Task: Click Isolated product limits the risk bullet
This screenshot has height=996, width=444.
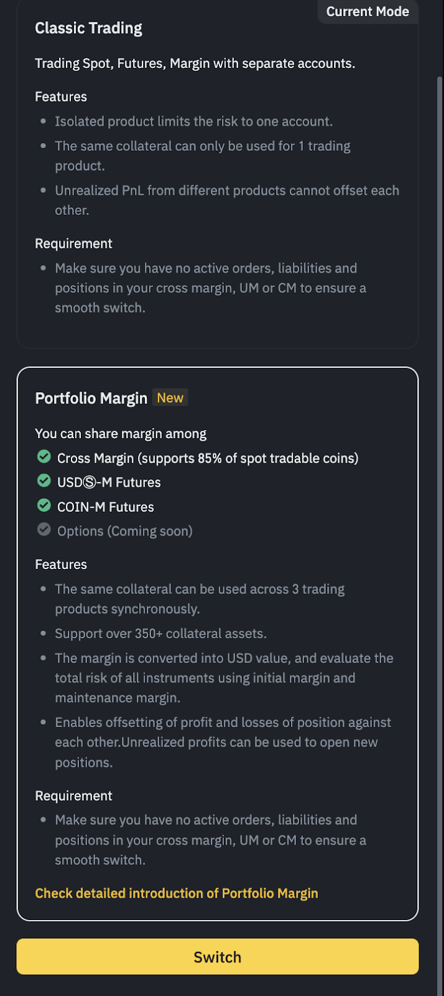Action: [193, 121]
